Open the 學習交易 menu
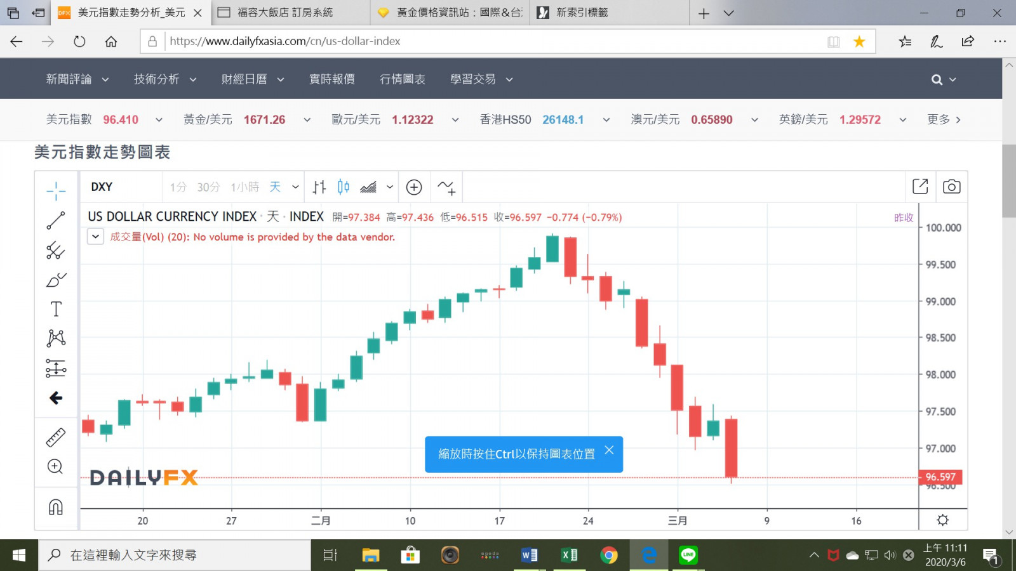The height and width of the screenshot is (571, 1016). pos(482,79)
